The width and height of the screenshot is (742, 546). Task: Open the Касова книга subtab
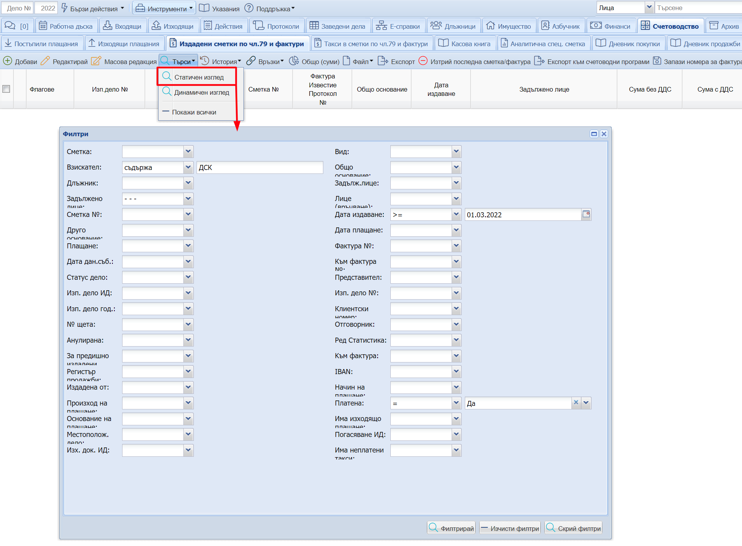[x=465, y=43]
